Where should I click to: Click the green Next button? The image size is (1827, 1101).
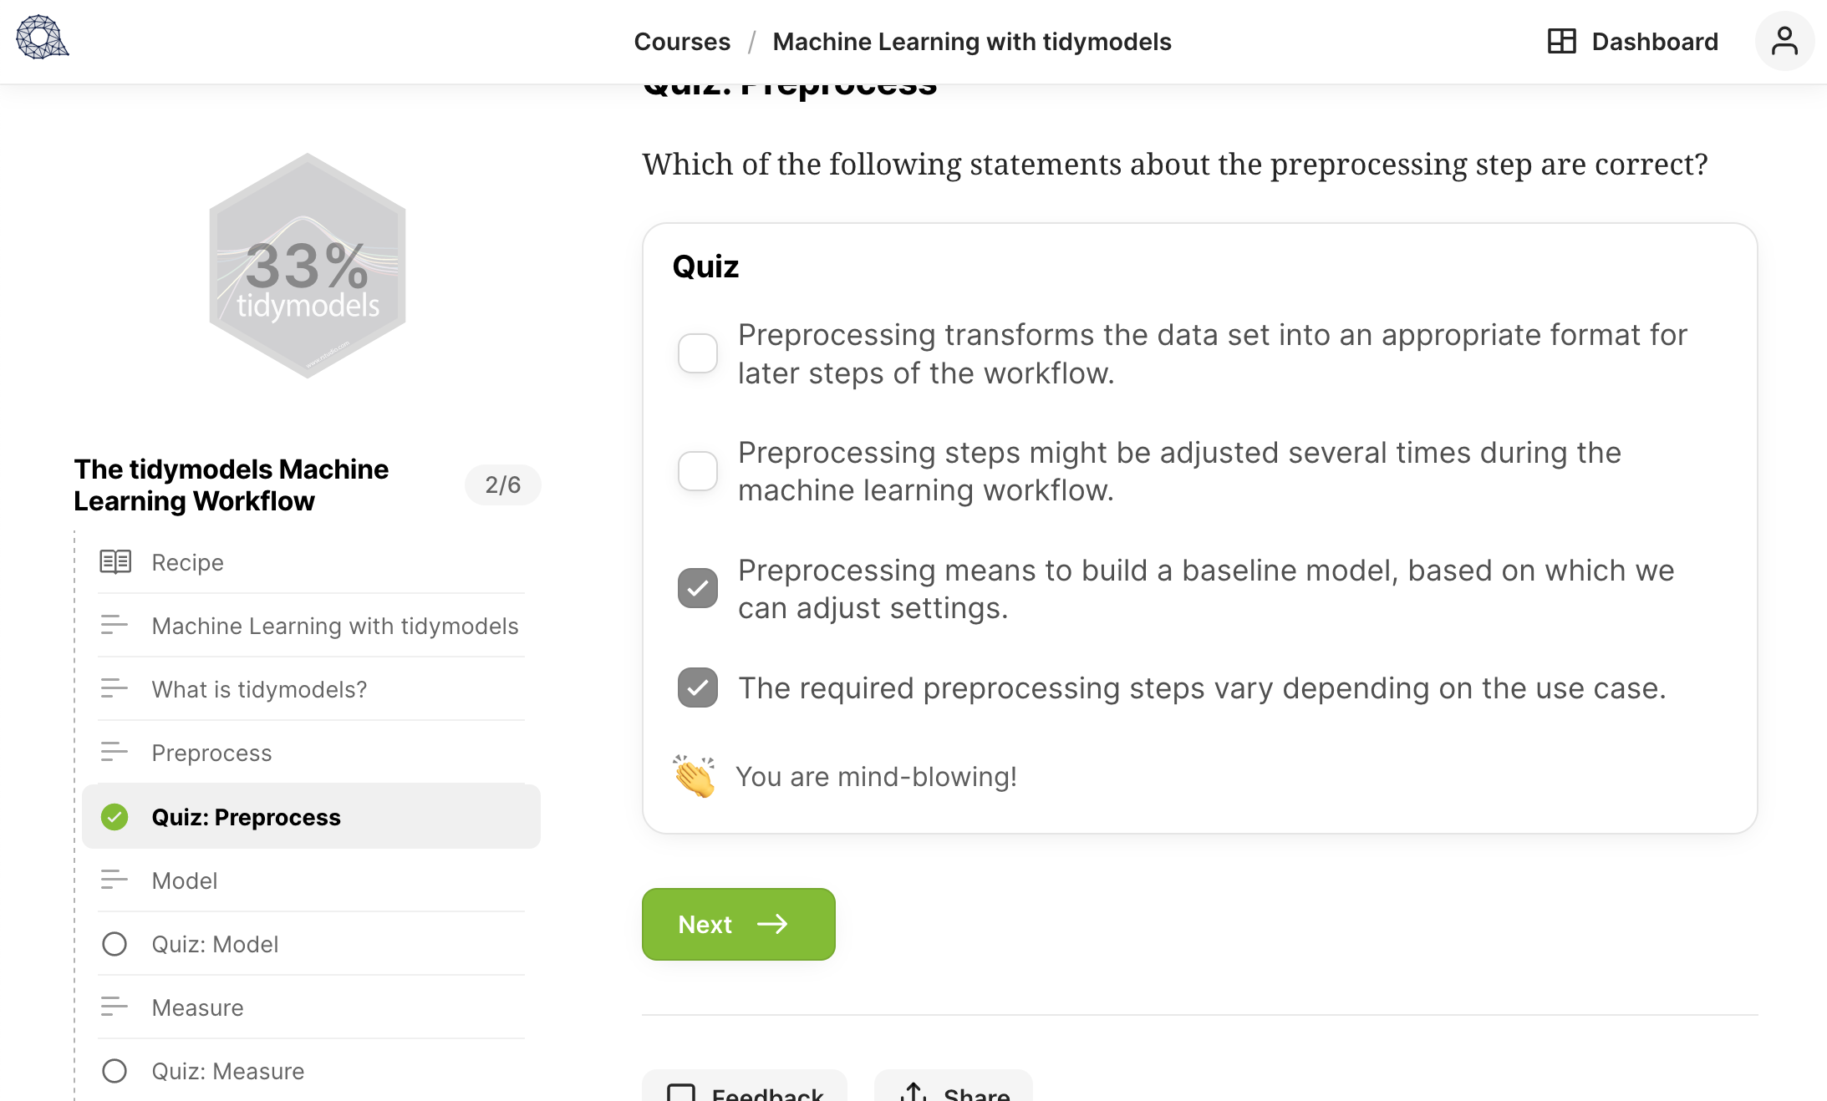[739, 924]
